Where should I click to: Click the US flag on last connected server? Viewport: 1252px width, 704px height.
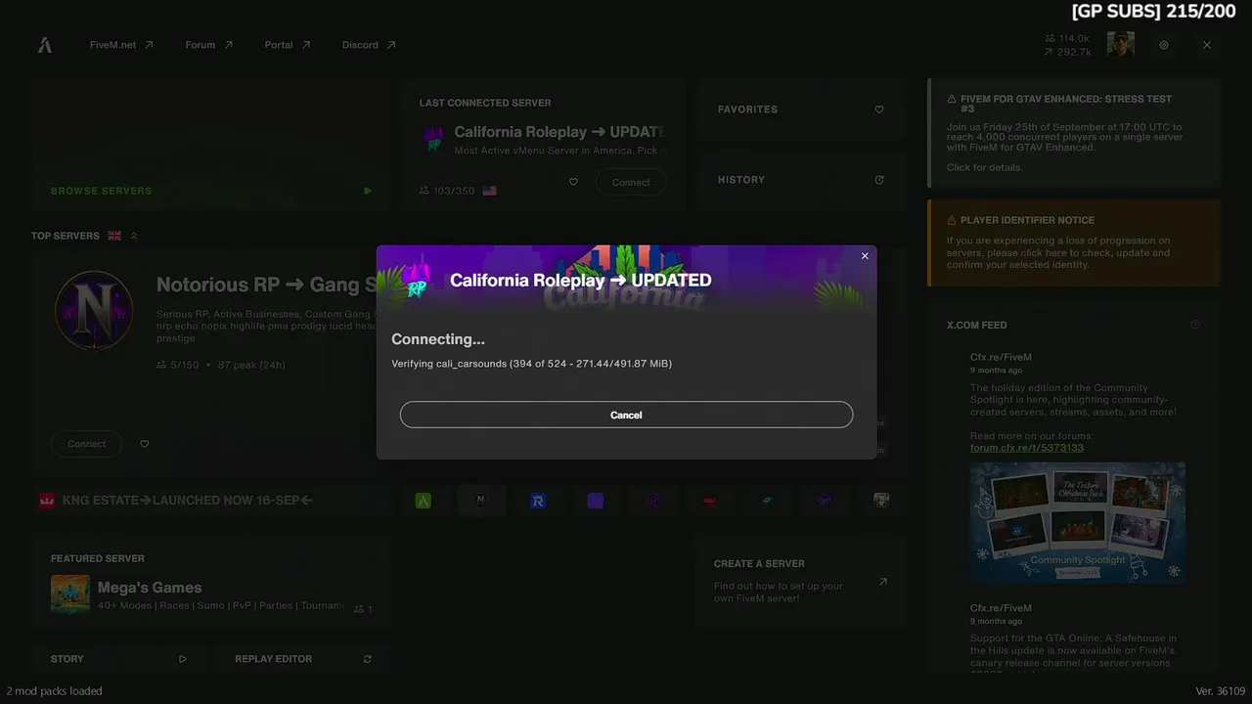(489, 191)
